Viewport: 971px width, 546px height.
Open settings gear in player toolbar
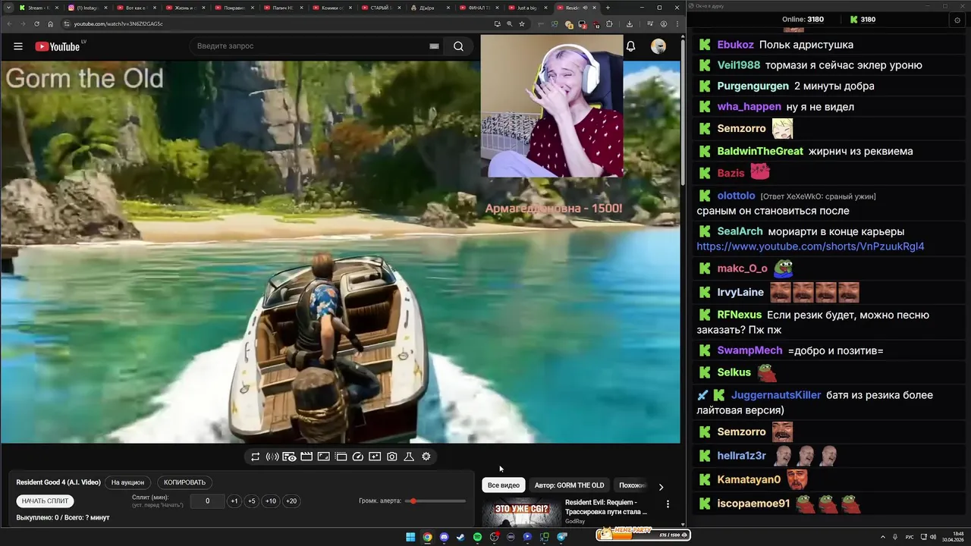pos(426,457)
